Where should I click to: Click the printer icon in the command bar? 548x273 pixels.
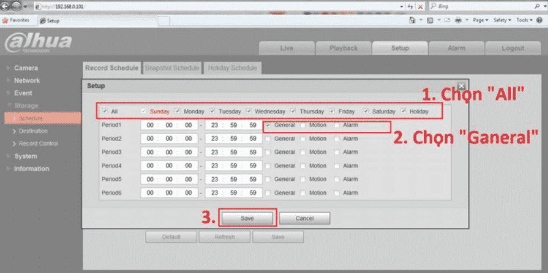459,20
